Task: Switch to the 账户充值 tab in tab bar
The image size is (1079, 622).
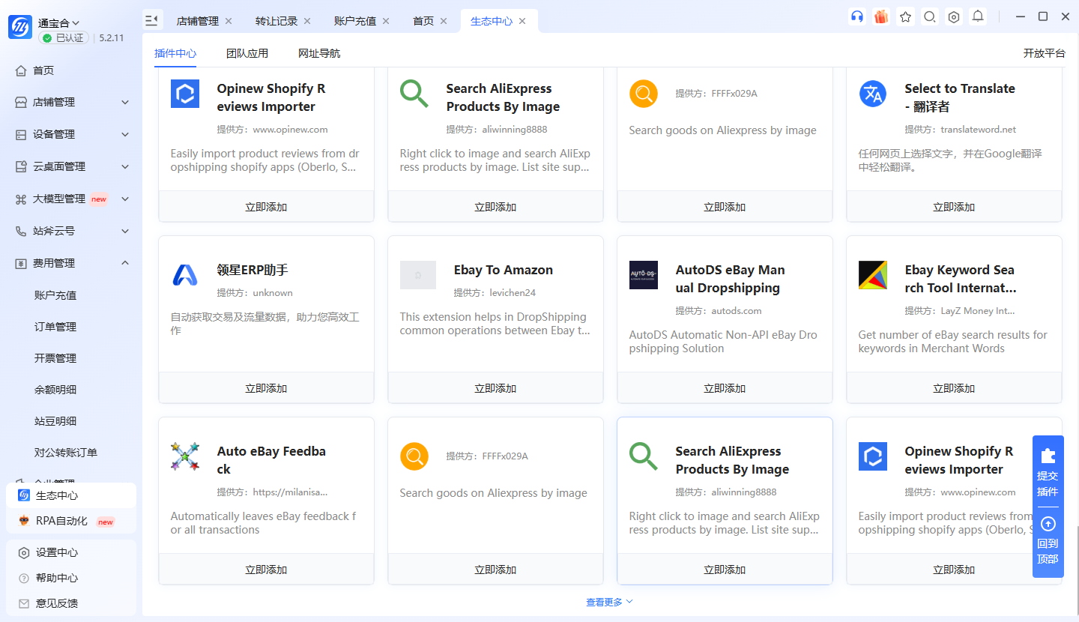Action: tap(355, 21)
